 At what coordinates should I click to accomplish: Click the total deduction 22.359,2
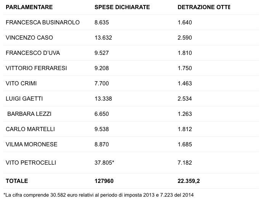(x=189, y=181)
